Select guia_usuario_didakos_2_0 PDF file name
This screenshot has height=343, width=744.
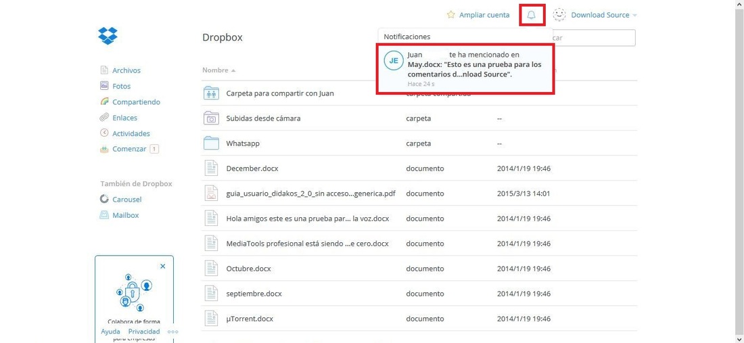coord(311,193)
